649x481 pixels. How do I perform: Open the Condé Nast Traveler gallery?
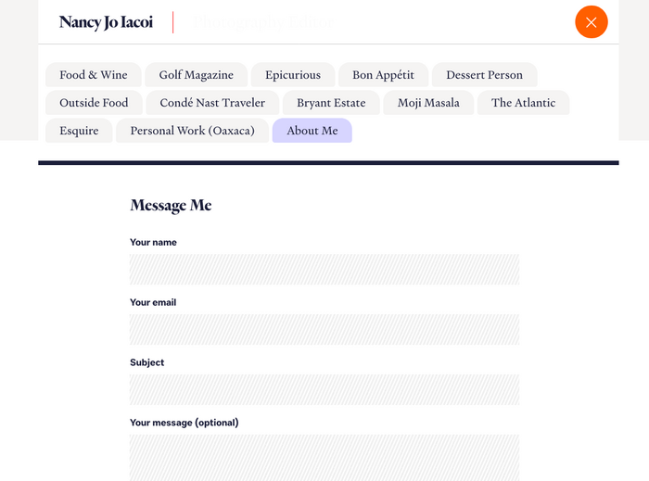point(212,103)
